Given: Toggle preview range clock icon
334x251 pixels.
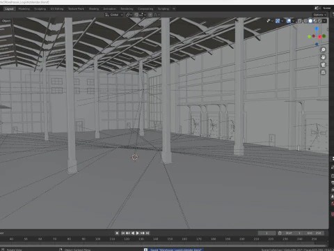Looking at the screenshot, I should click(x=280, y=233).
